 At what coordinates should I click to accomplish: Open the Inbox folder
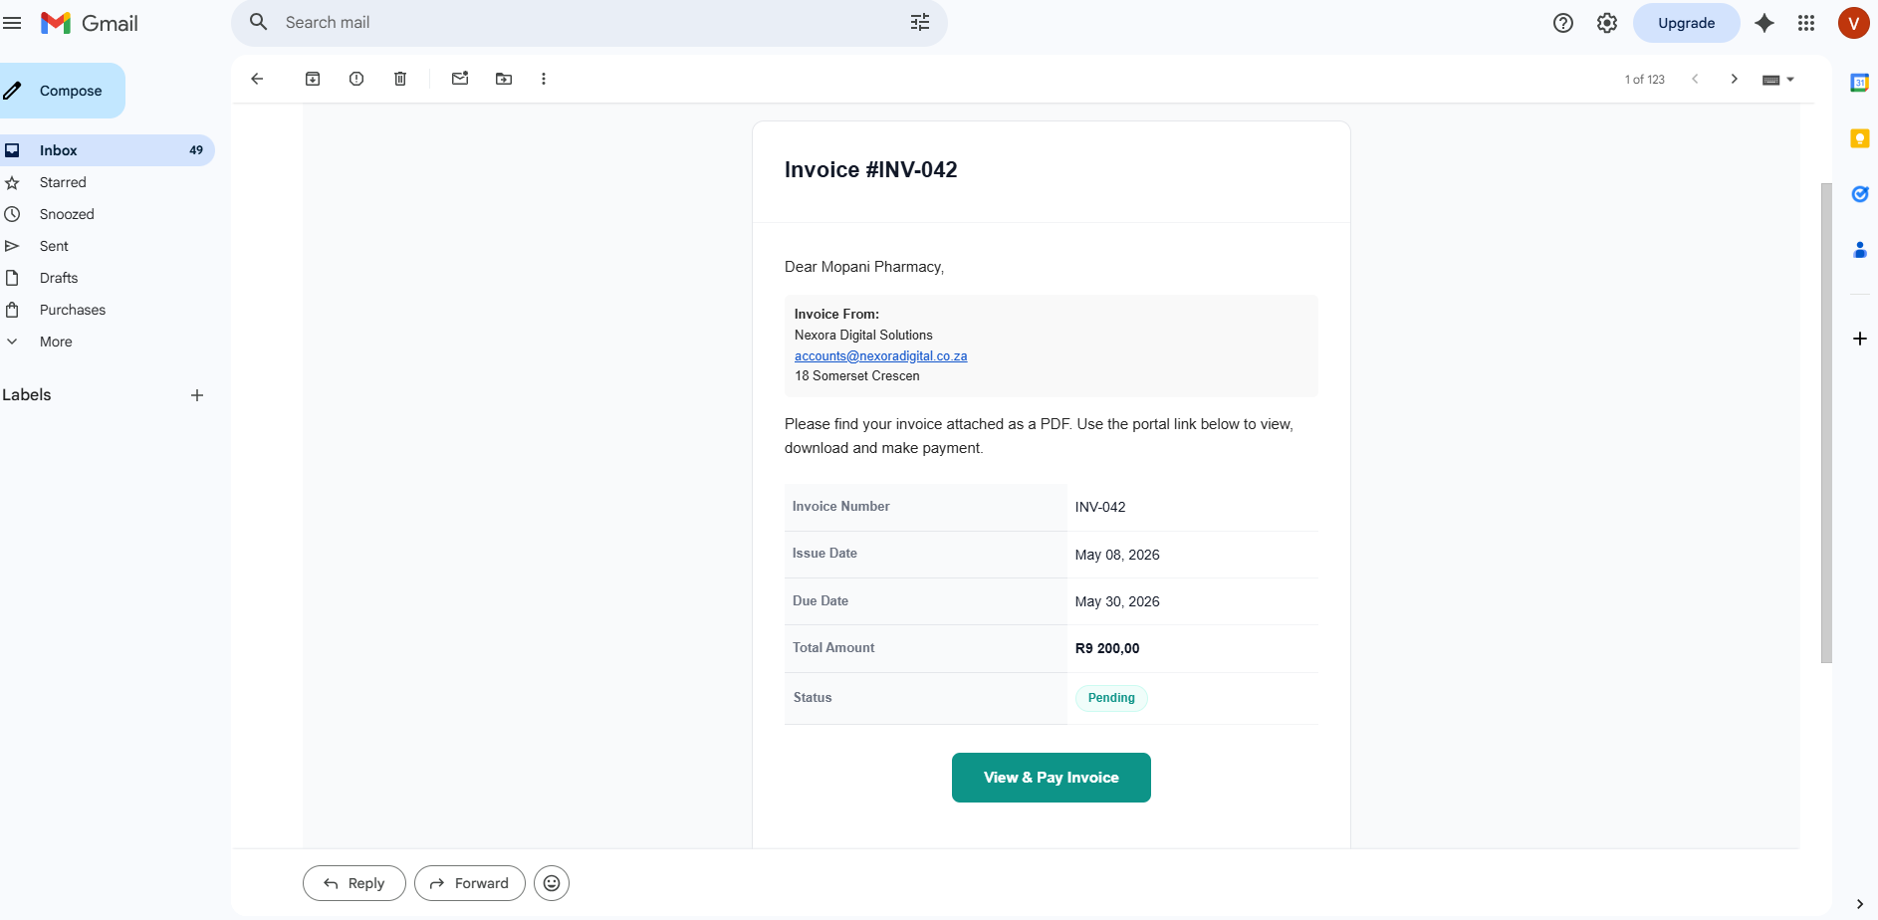click(107, 150)
